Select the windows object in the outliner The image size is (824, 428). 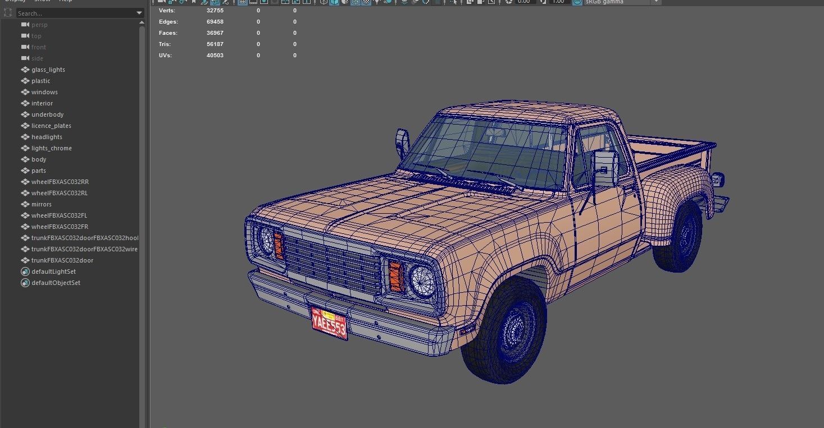pos(44,92)
